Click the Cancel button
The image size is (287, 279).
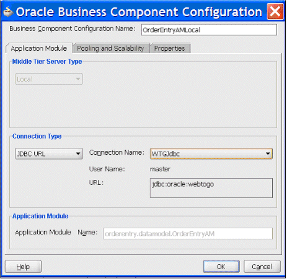[x=262, y=267]
